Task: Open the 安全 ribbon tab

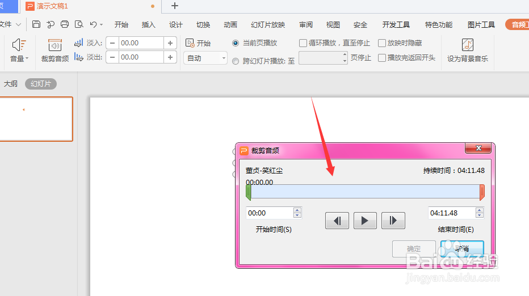Action: click(360, 24)
